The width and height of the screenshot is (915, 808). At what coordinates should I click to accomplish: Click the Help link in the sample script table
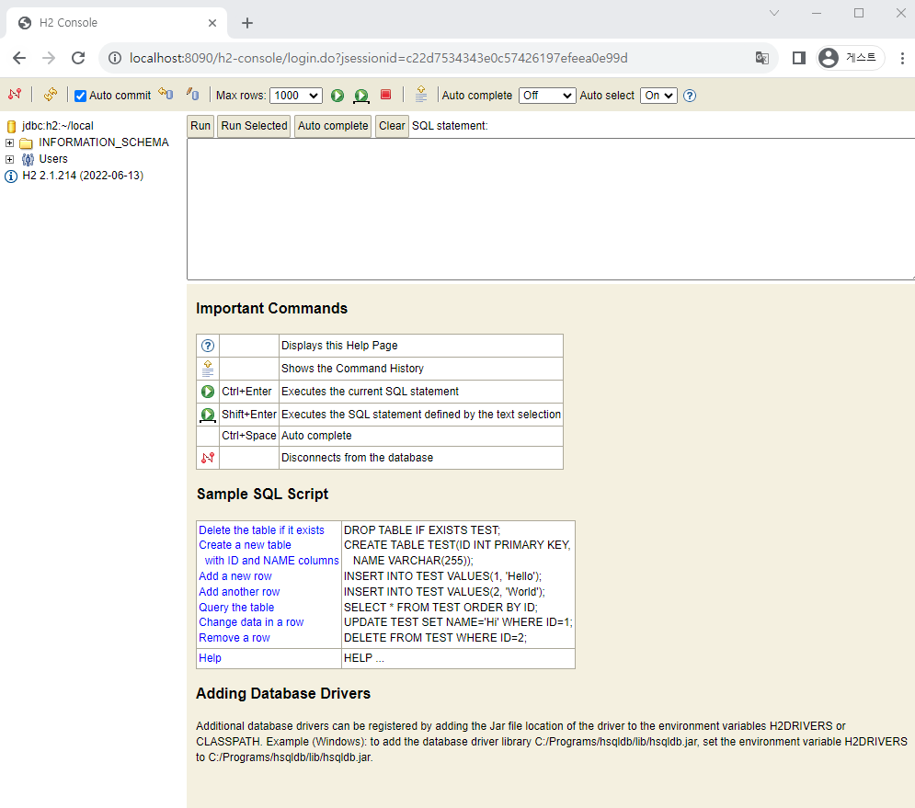click(210, 658)
